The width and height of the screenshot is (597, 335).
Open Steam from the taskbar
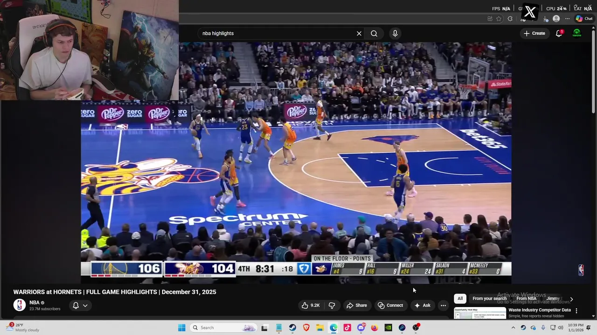pos(292,328)
